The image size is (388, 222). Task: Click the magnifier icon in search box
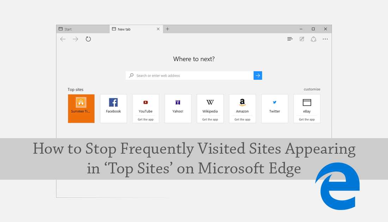tap(131, 75)
